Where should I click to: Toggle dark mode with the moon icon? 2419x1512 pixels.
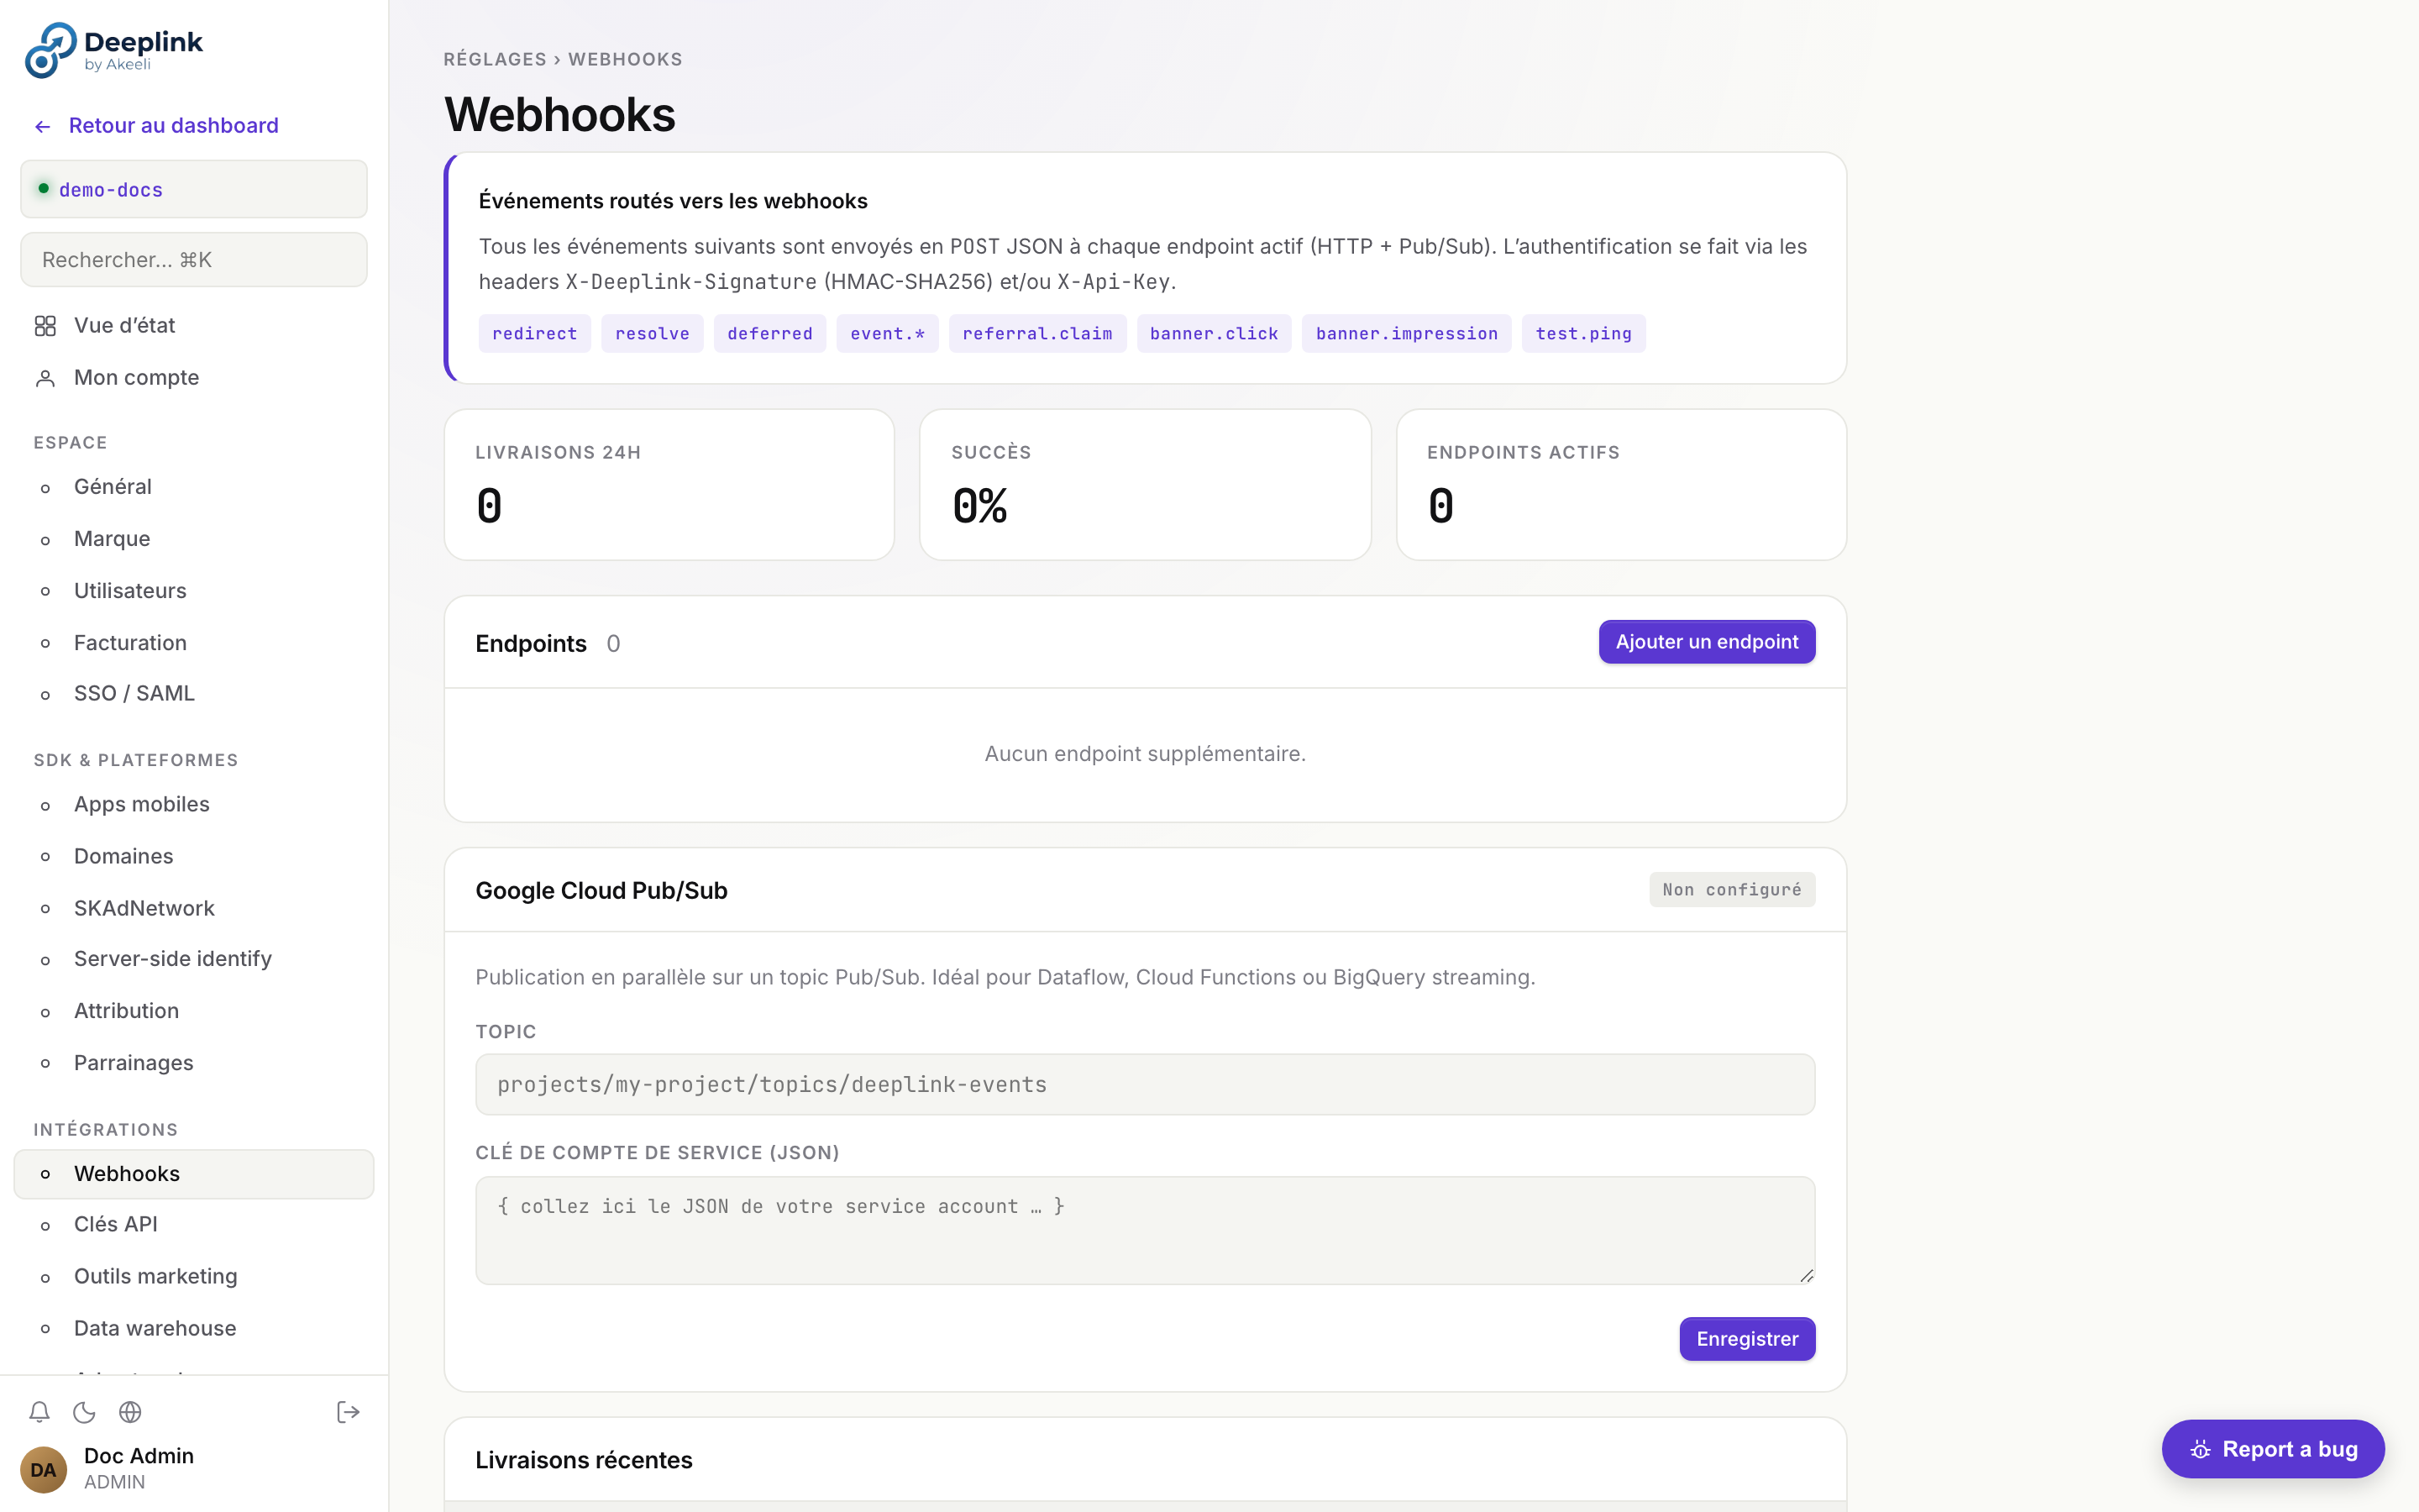click(x=85, y=1412)
